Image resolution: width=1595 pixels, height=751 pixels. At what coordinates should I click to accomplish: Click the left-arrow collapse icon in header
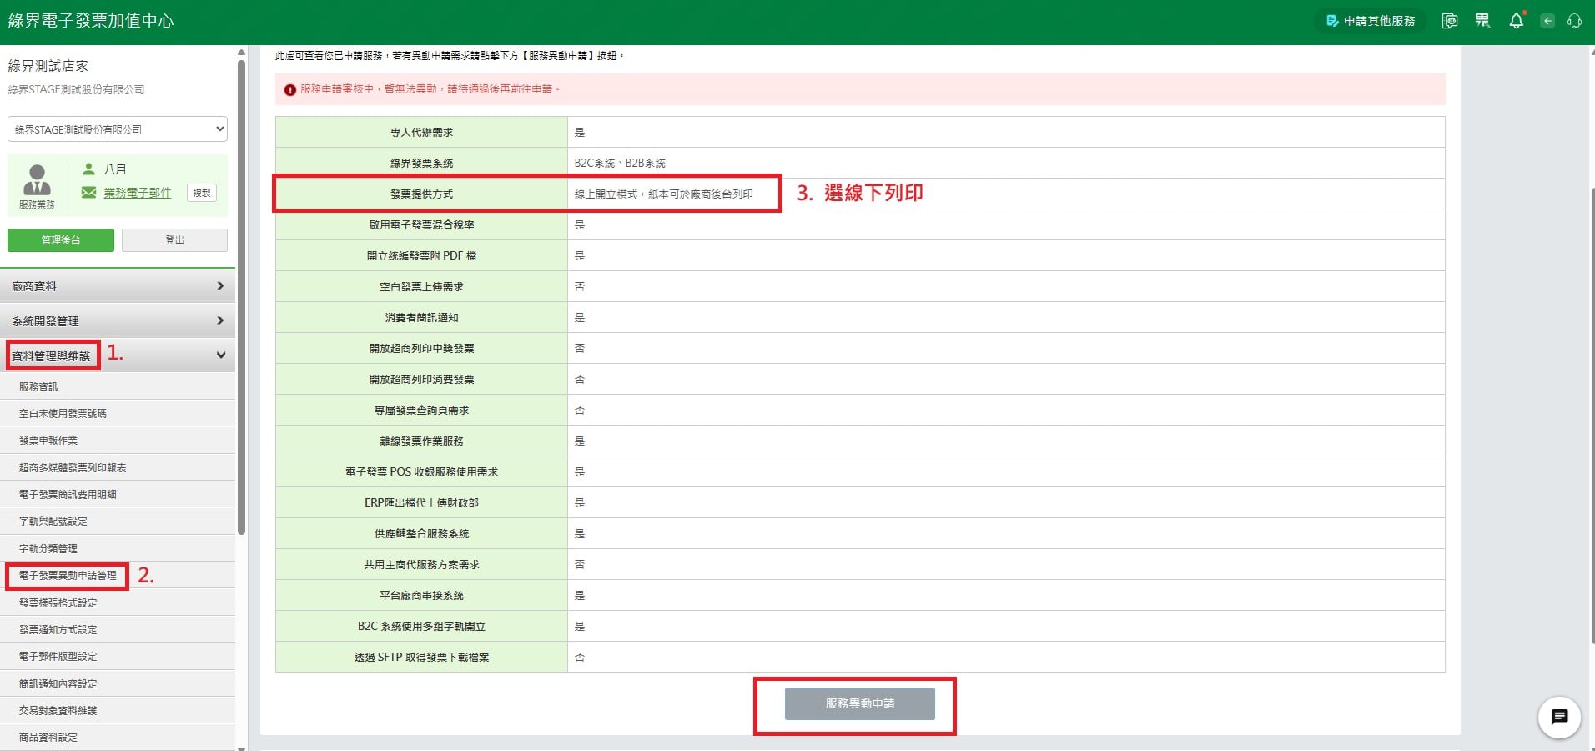pos(1547,21)
